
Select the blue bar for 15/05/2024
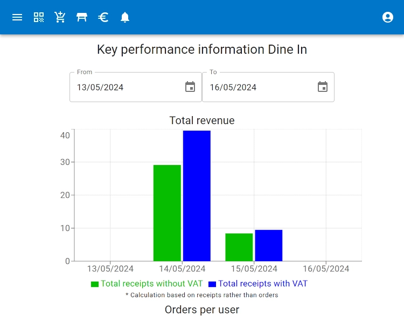(x=268, y=246)
